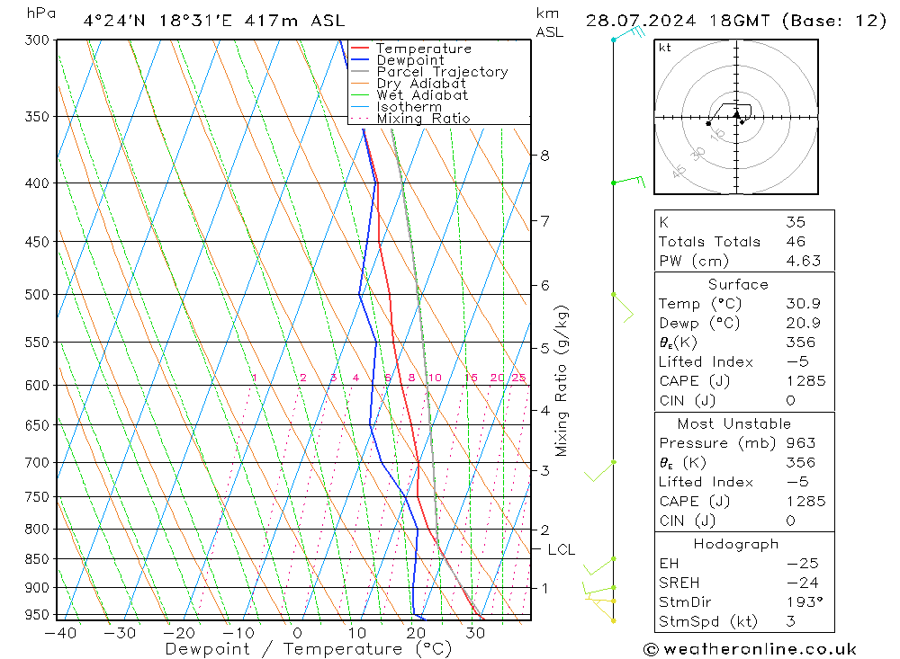The width and height of the screenshot is (900, 659).
Task: Click the Hodograph section header in the table
Action: [736, 544]
